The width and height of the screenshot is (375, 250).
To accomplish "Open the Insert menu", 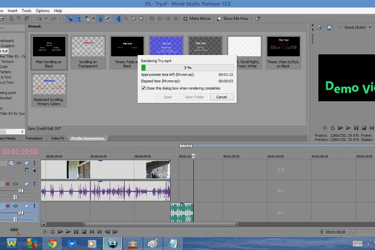I will [12, 11].
